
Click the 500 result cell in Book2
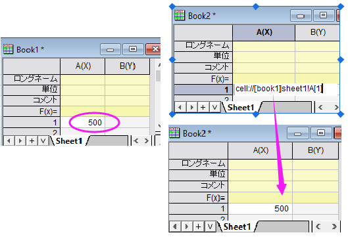pos(260,208)
